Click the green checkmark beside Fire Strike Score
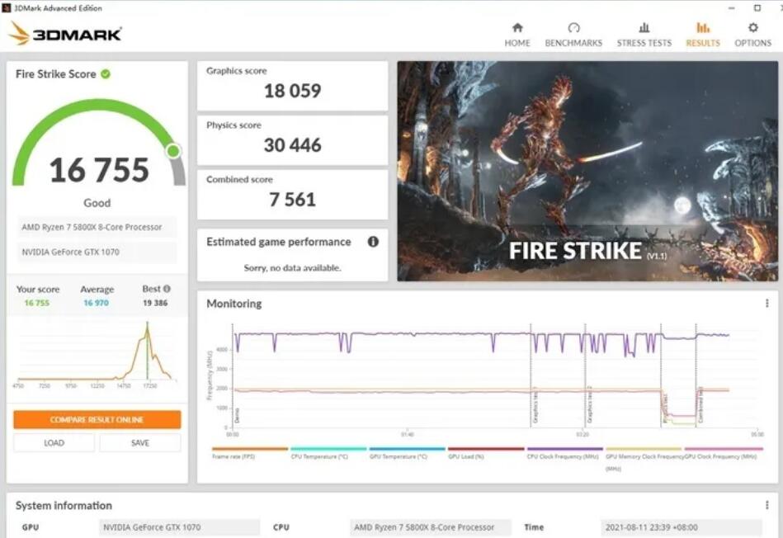Image resolution: width=783 pixels, height=538 pixels. [105, 73]
